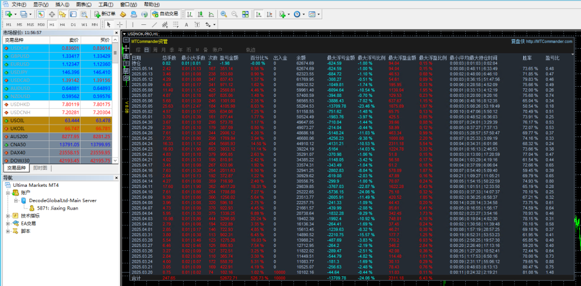Select the cursor arrow tool
Screen dimensions: 581x286
click(x=108, y=24)
